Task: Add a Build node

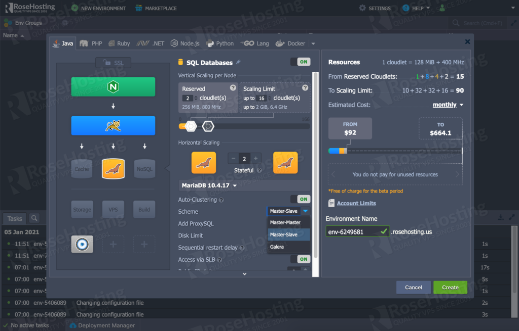Action: point(144,210)
